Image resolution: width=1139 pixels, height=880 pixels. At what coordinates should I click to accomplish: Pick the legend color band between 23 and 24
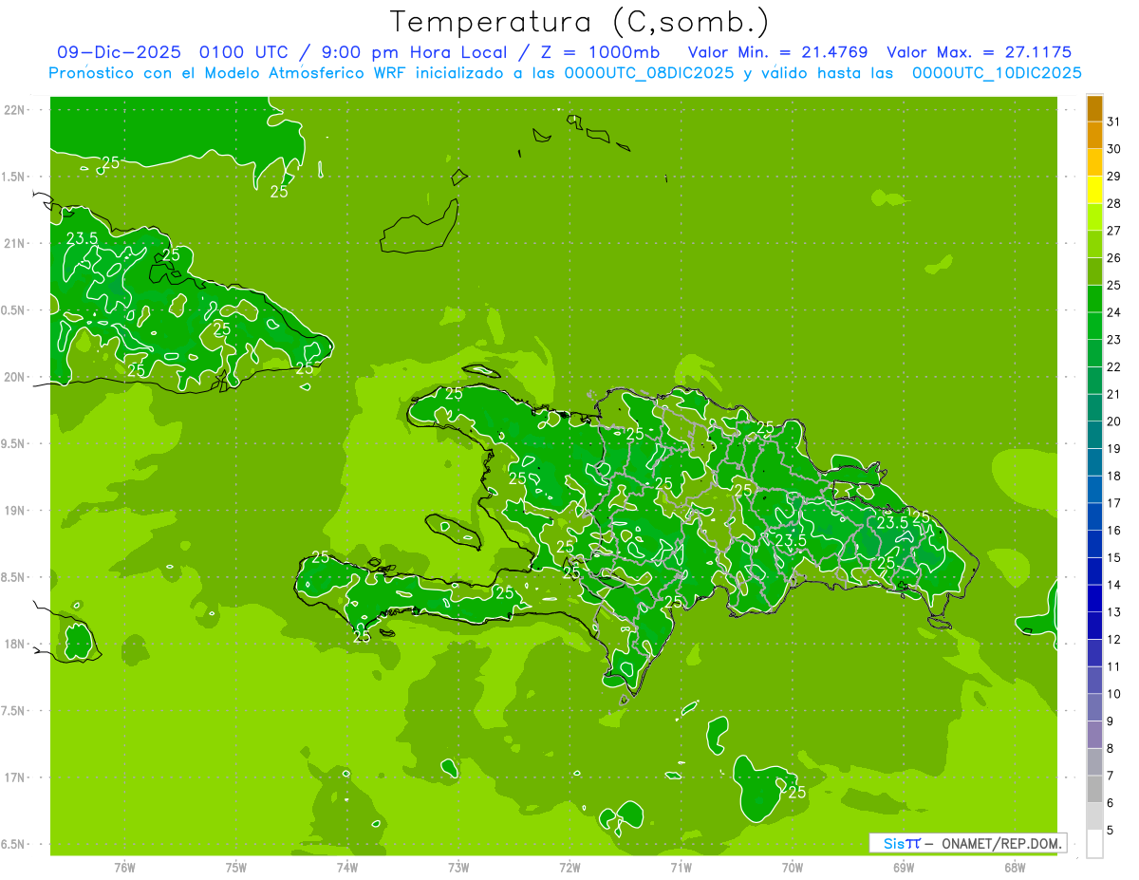pyautogui.click(x=1094, y=327)
